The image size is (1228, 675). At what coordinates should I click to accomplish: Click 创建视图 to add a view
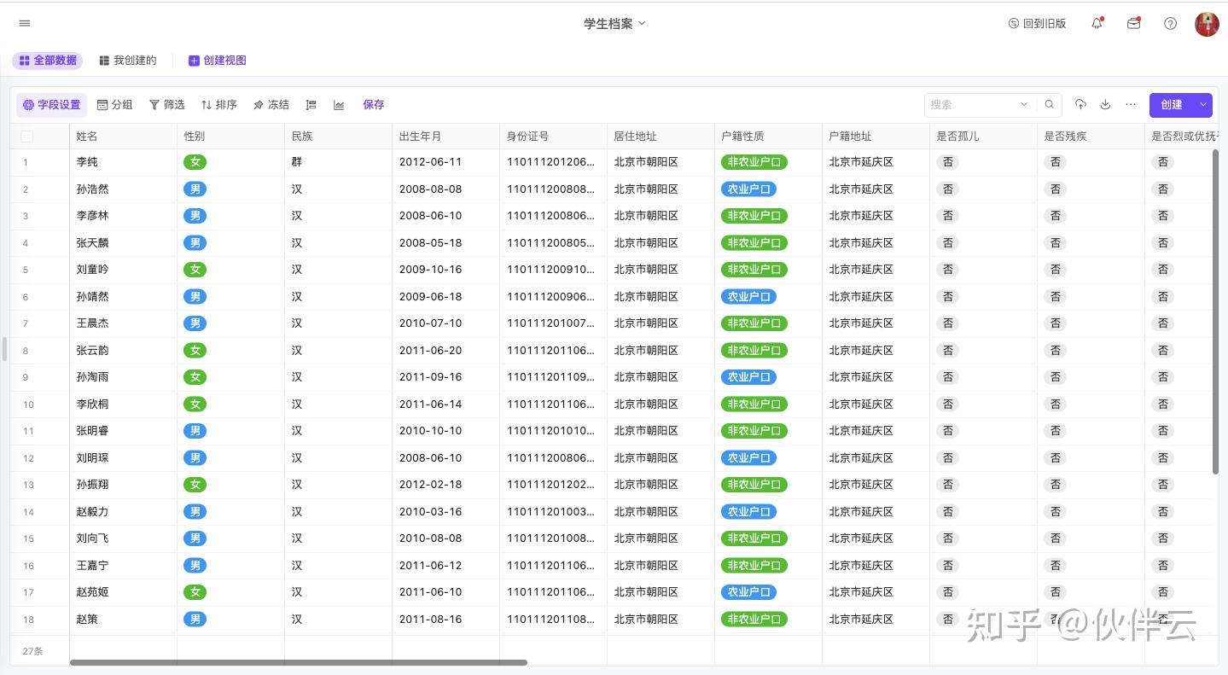[x=218, y=61]
